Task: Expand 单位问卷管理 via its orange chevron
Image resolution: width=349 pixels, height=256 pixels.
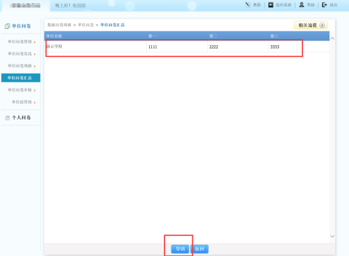Action: tap(35, 42)
